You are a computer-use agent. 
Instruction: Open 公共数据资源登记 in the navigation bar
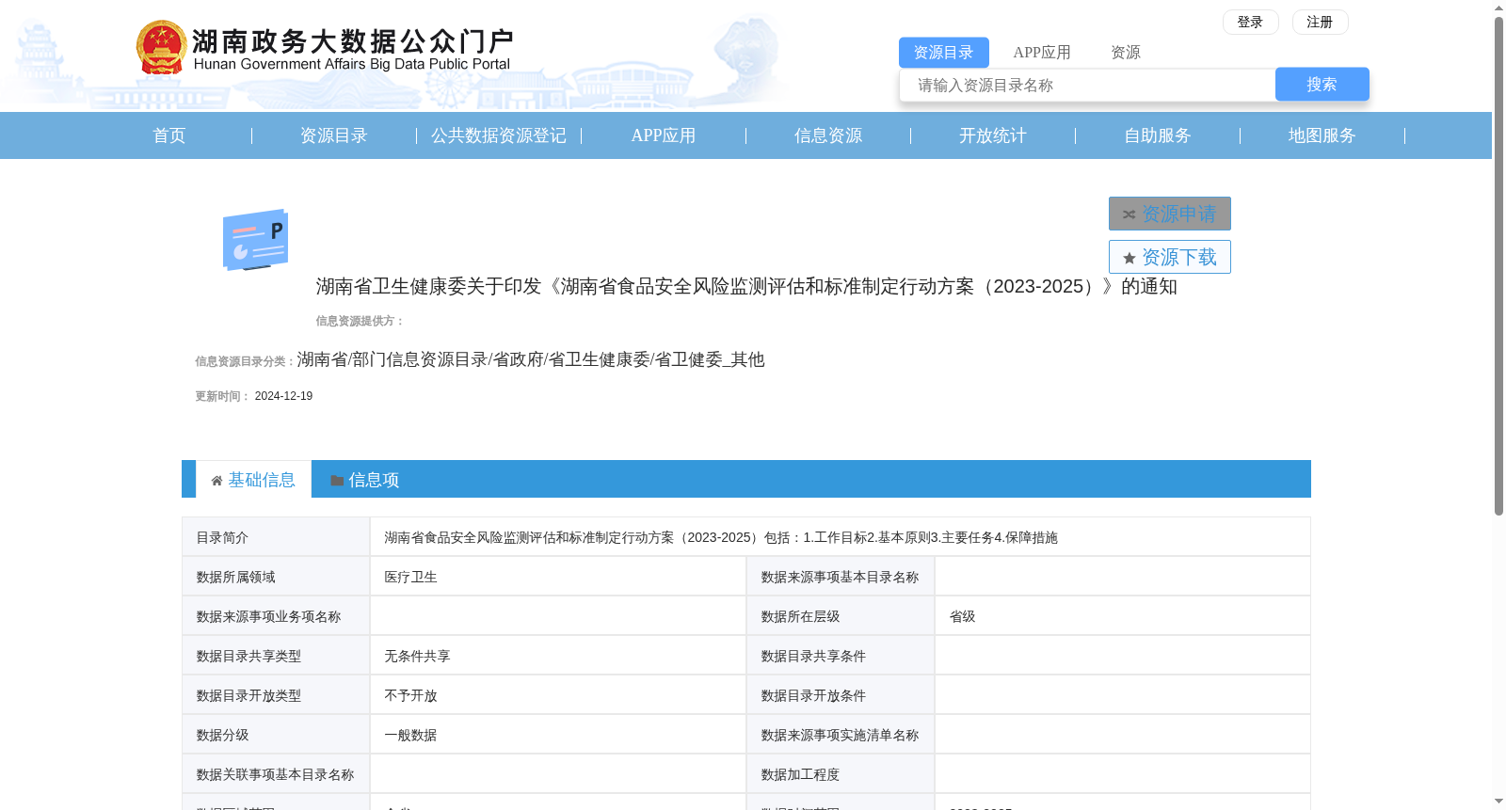(499, 135)
